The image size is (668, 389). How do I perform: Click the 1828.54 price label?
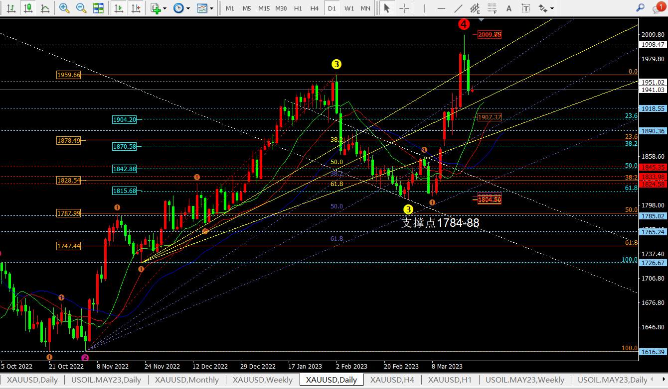[x=69, y=181]
